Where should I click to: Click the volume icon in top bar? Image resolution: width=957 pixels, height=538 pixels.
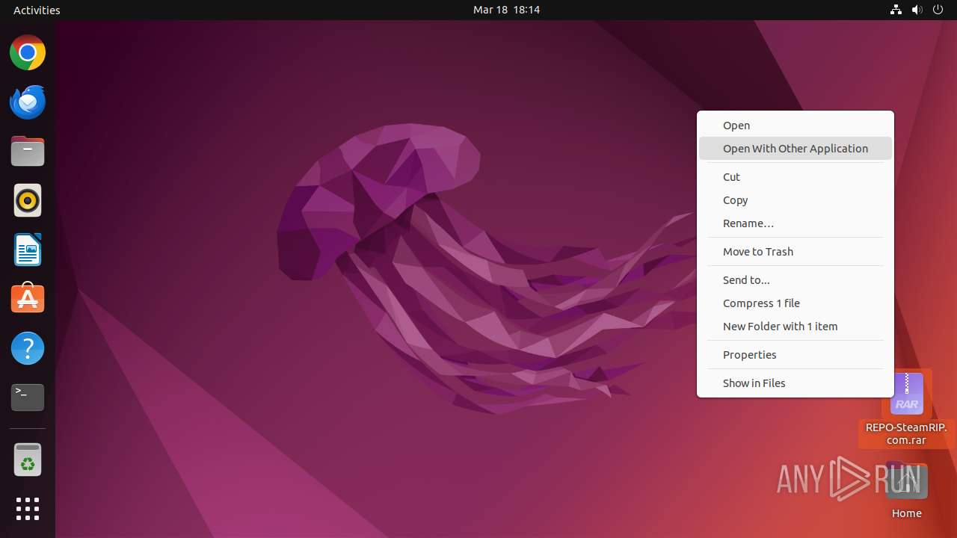point(917,10)
